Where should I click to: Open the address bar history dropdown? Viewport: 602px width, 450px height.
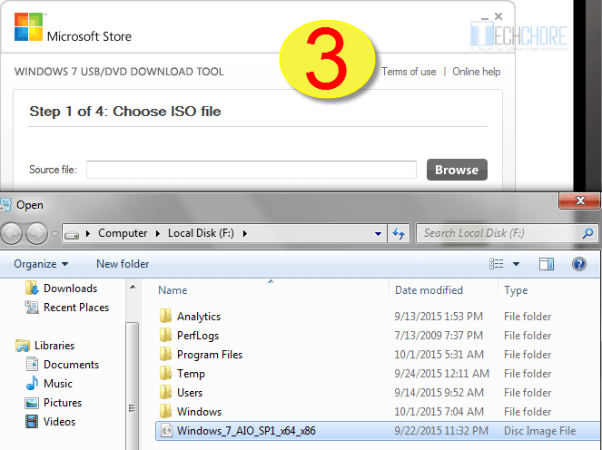(378, 233)
